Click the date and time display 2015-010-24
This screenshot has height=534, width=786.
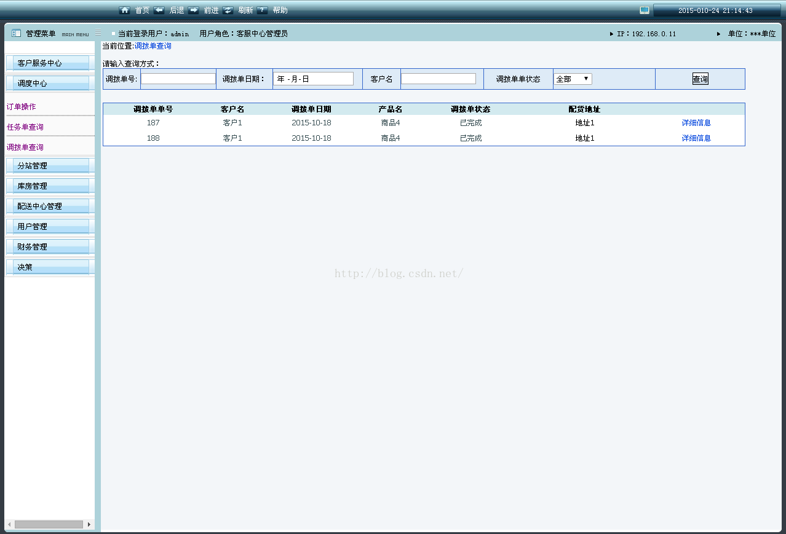[x=715, y=10]
